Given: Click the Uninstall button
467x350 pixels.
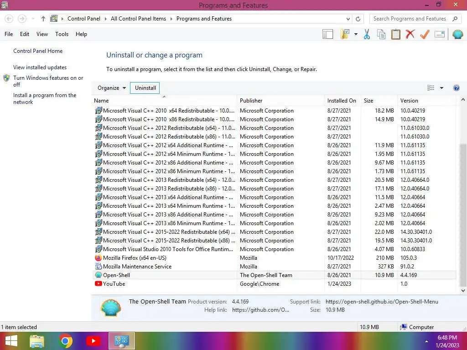Looking at the screenshot, I should pos(145,88).
